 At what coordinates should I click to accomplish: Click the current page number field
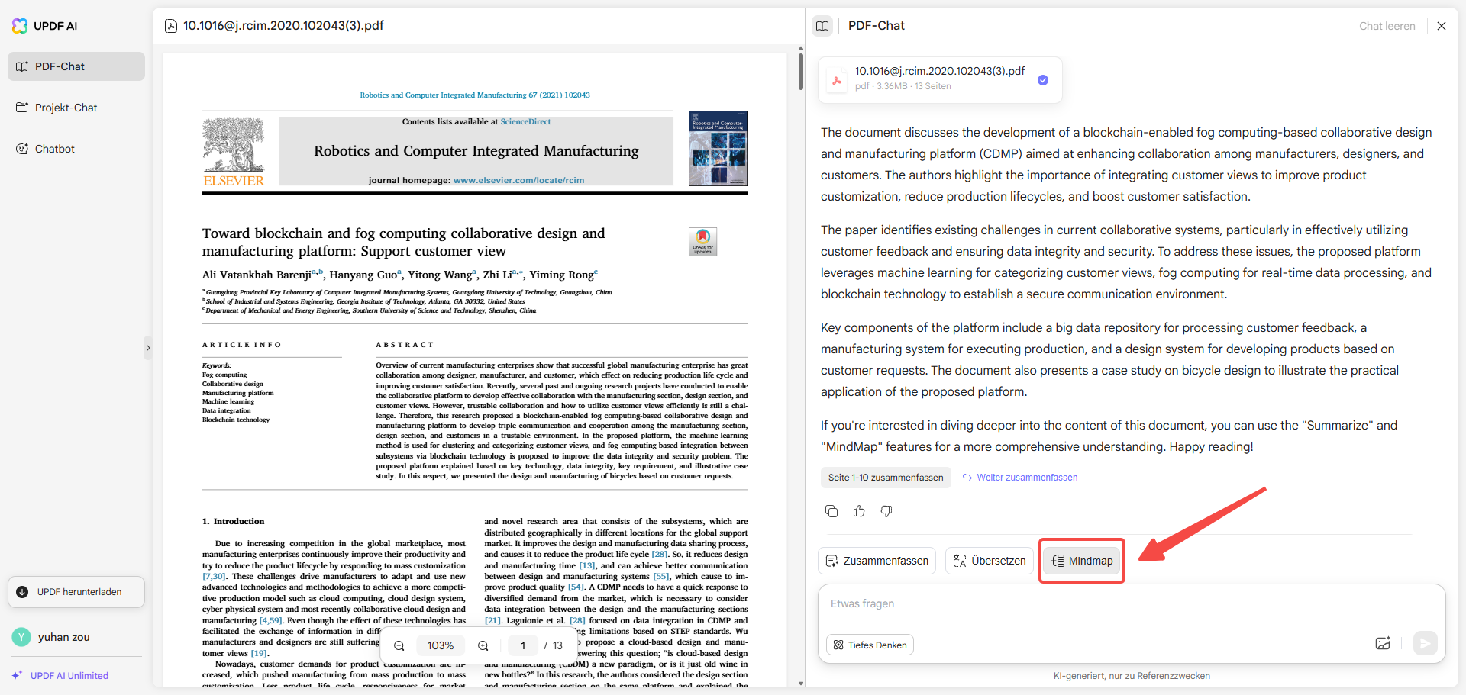pos(523,646)
